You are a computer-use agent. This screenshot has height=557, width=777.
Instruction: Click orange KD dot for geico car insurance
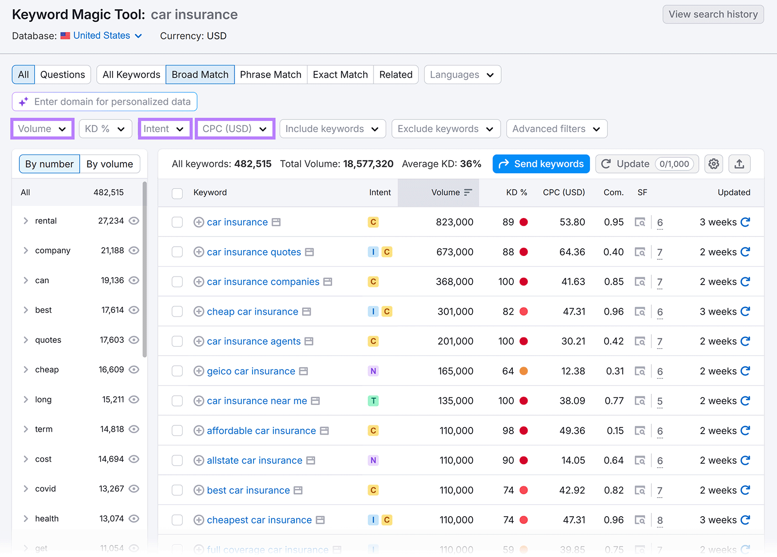[x=524, y=371]
